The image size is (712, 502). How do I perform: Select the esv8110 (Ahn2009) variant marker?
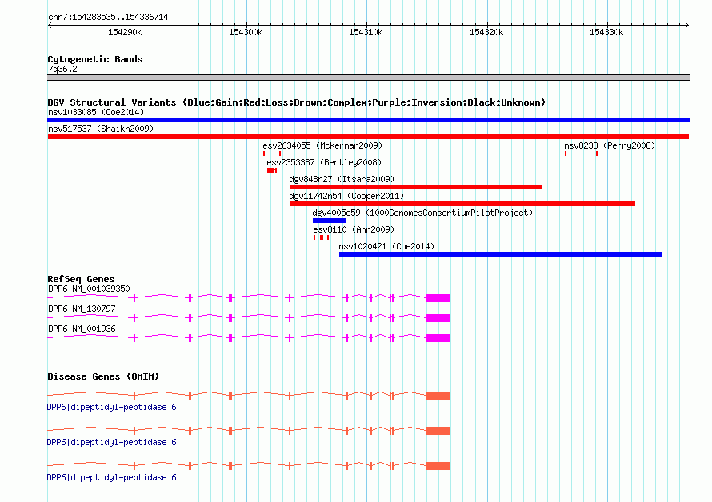[x=321, y=237]
